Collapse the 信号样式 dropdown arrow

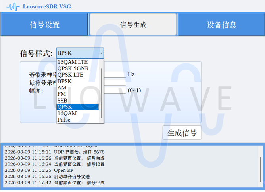[101, 53]
